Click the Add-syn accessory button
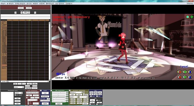Image resolution: width=194 pixels, height=106 pixels. [85, 95]
